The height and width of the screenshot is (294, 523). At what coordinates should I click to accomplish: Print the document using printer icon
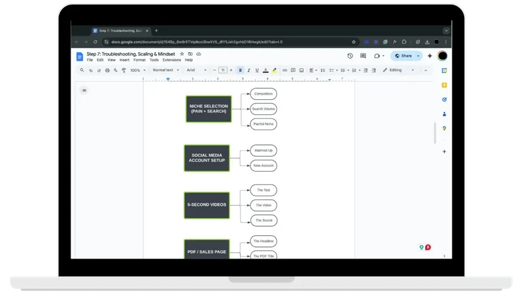(x=107, y=71)
